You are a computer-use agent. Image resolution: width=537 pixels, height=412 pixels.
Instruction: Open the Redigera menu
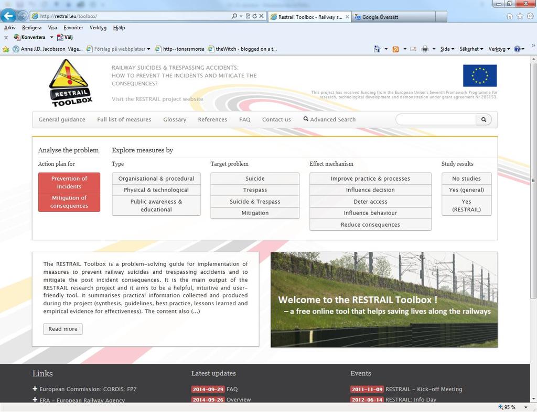click(32, 28)
